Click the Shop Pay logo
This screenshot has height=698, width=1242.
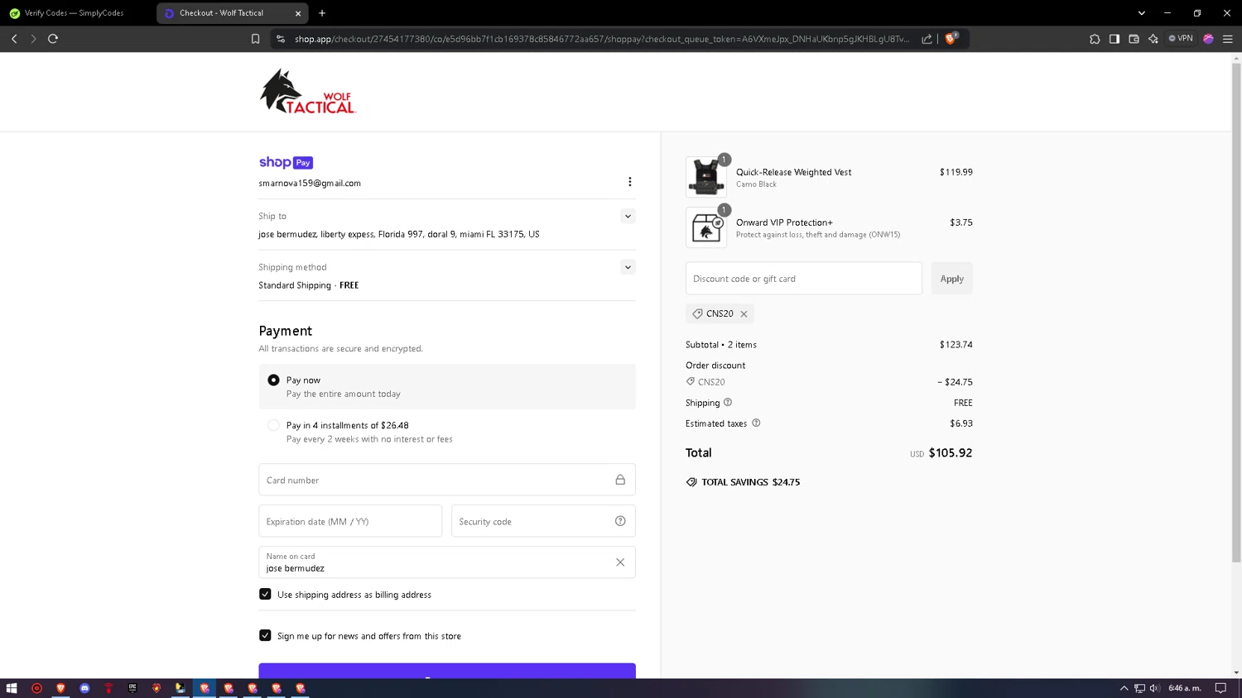286,163
